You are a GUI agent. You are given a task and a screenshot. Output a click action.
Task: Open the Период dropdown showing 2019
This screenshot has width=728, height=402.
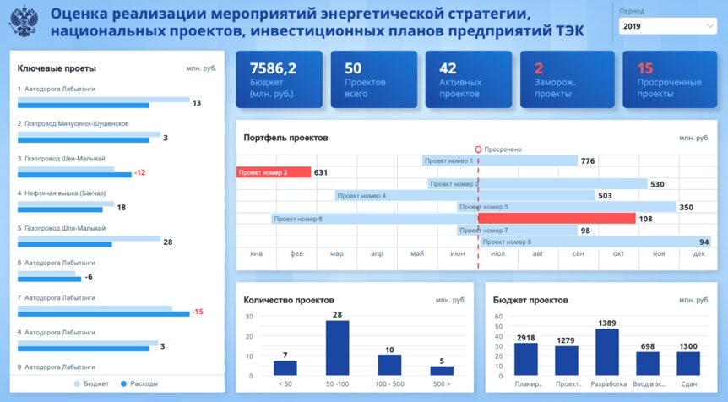coord(666,26)
